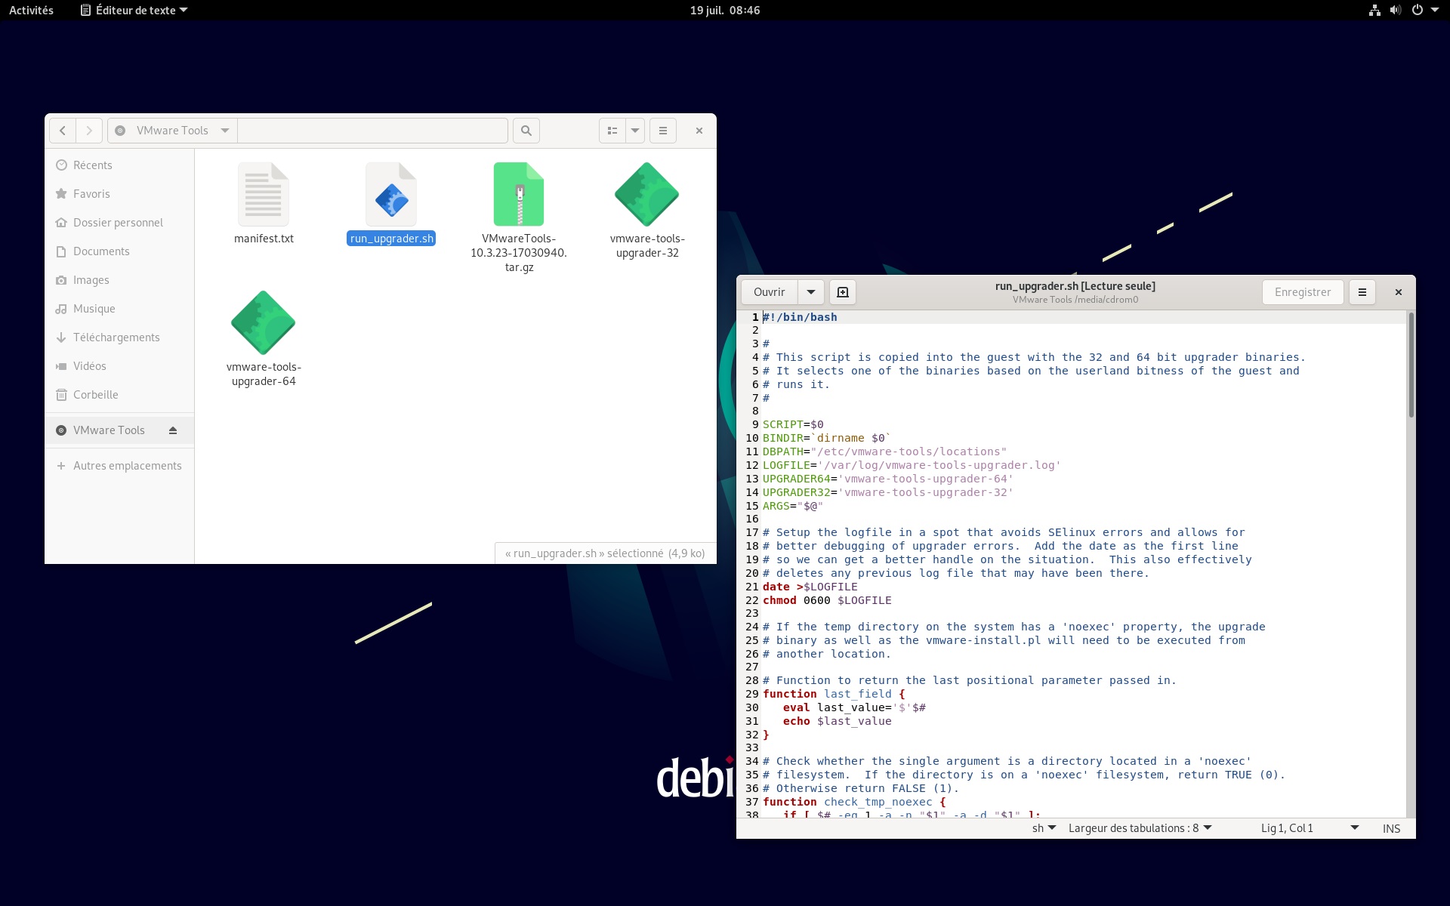Go back with the left arrow button
The image size is (1450, 906).
63,131
